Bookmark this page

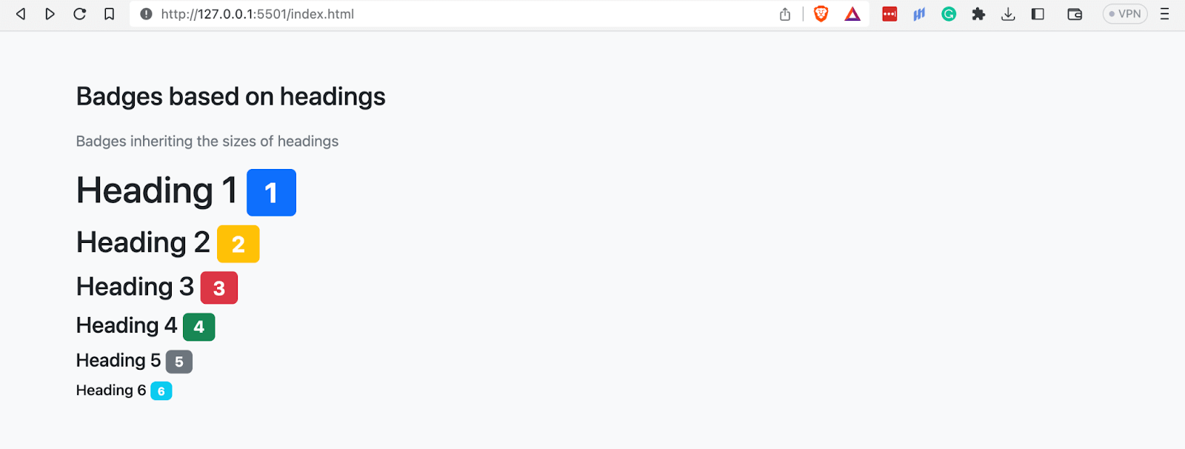(x=109, y=14)
